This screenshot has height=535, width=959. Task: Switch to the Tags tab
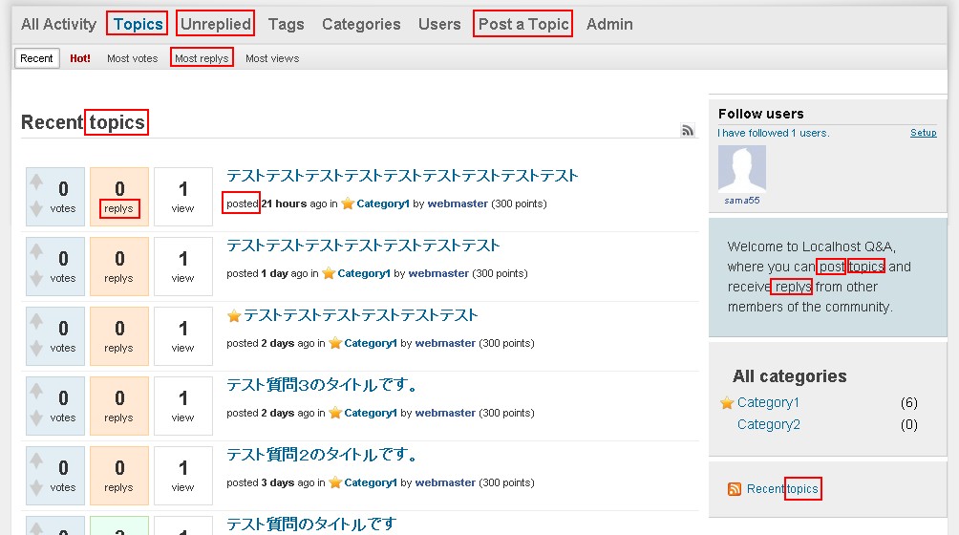286,24
